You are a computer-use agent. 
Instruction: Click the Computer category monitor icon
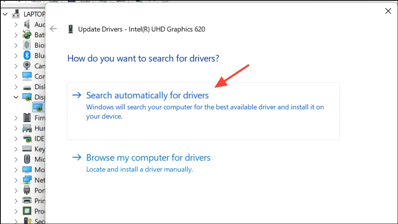[x=27, y=76]
